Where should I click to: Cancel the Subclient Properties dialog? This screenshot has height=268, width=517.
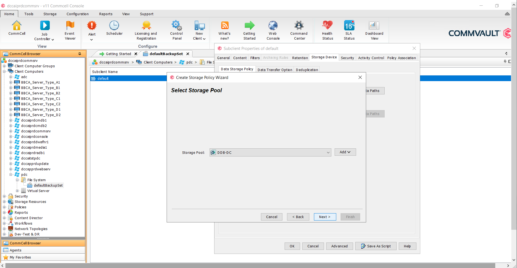click(313, 246)
